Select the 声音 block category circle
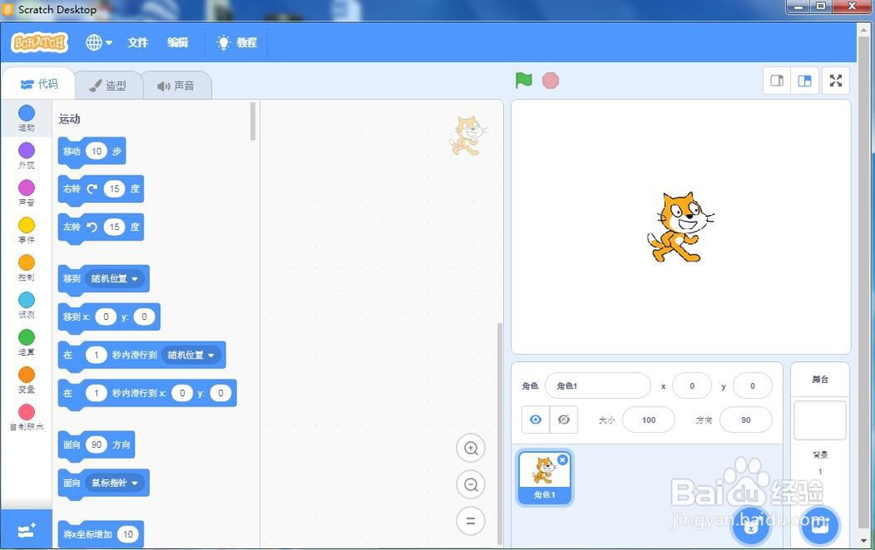The width and height of the screenshot is (875, 550). [26, 187]
